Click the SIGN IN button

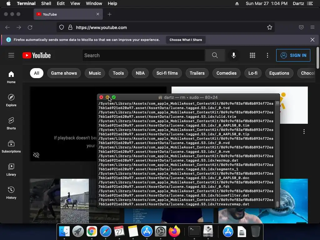[293, 55]
